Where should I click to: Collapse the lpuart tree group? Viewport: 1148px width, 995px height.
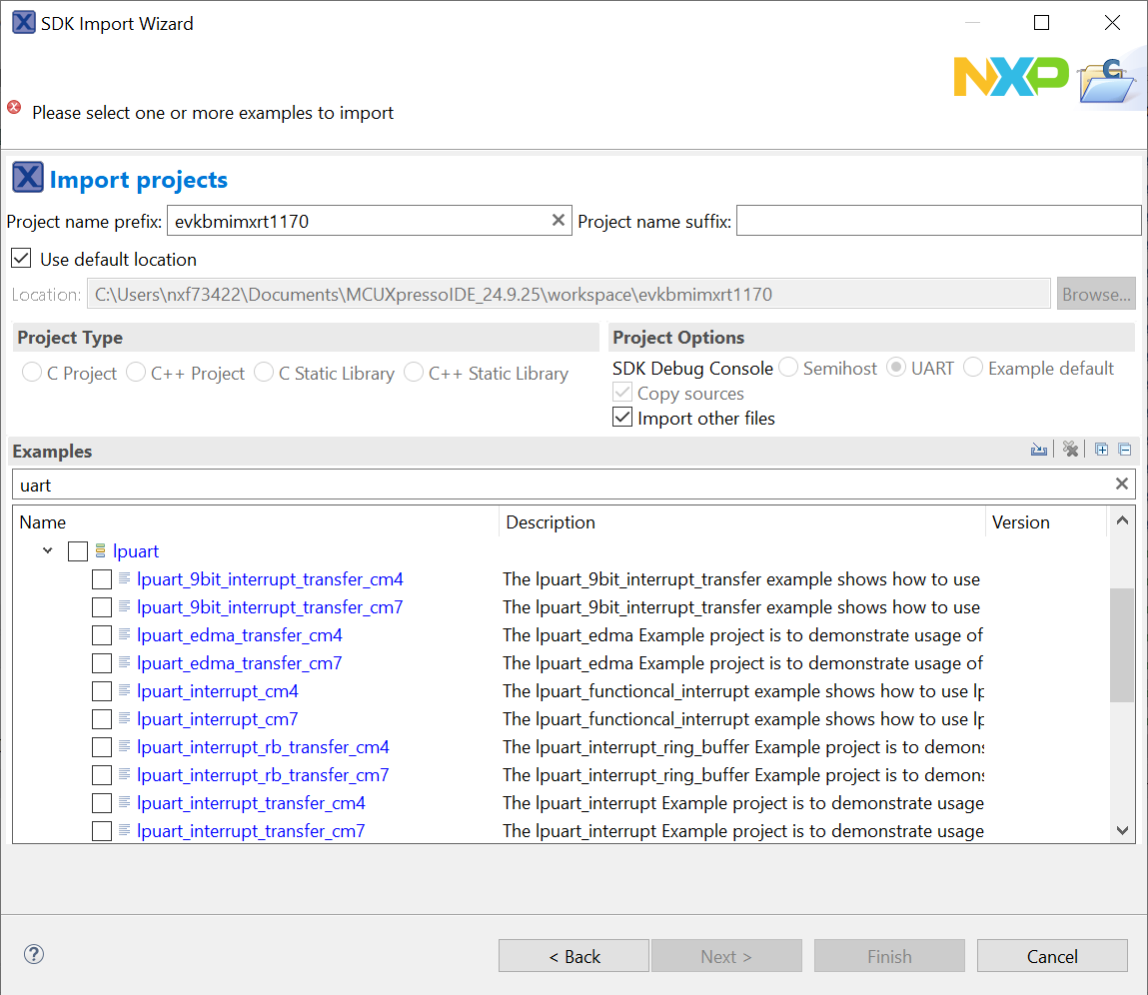[x=48, y=551]
